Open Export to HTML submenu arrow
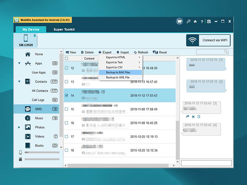247x185 pixels. point(139,57)
